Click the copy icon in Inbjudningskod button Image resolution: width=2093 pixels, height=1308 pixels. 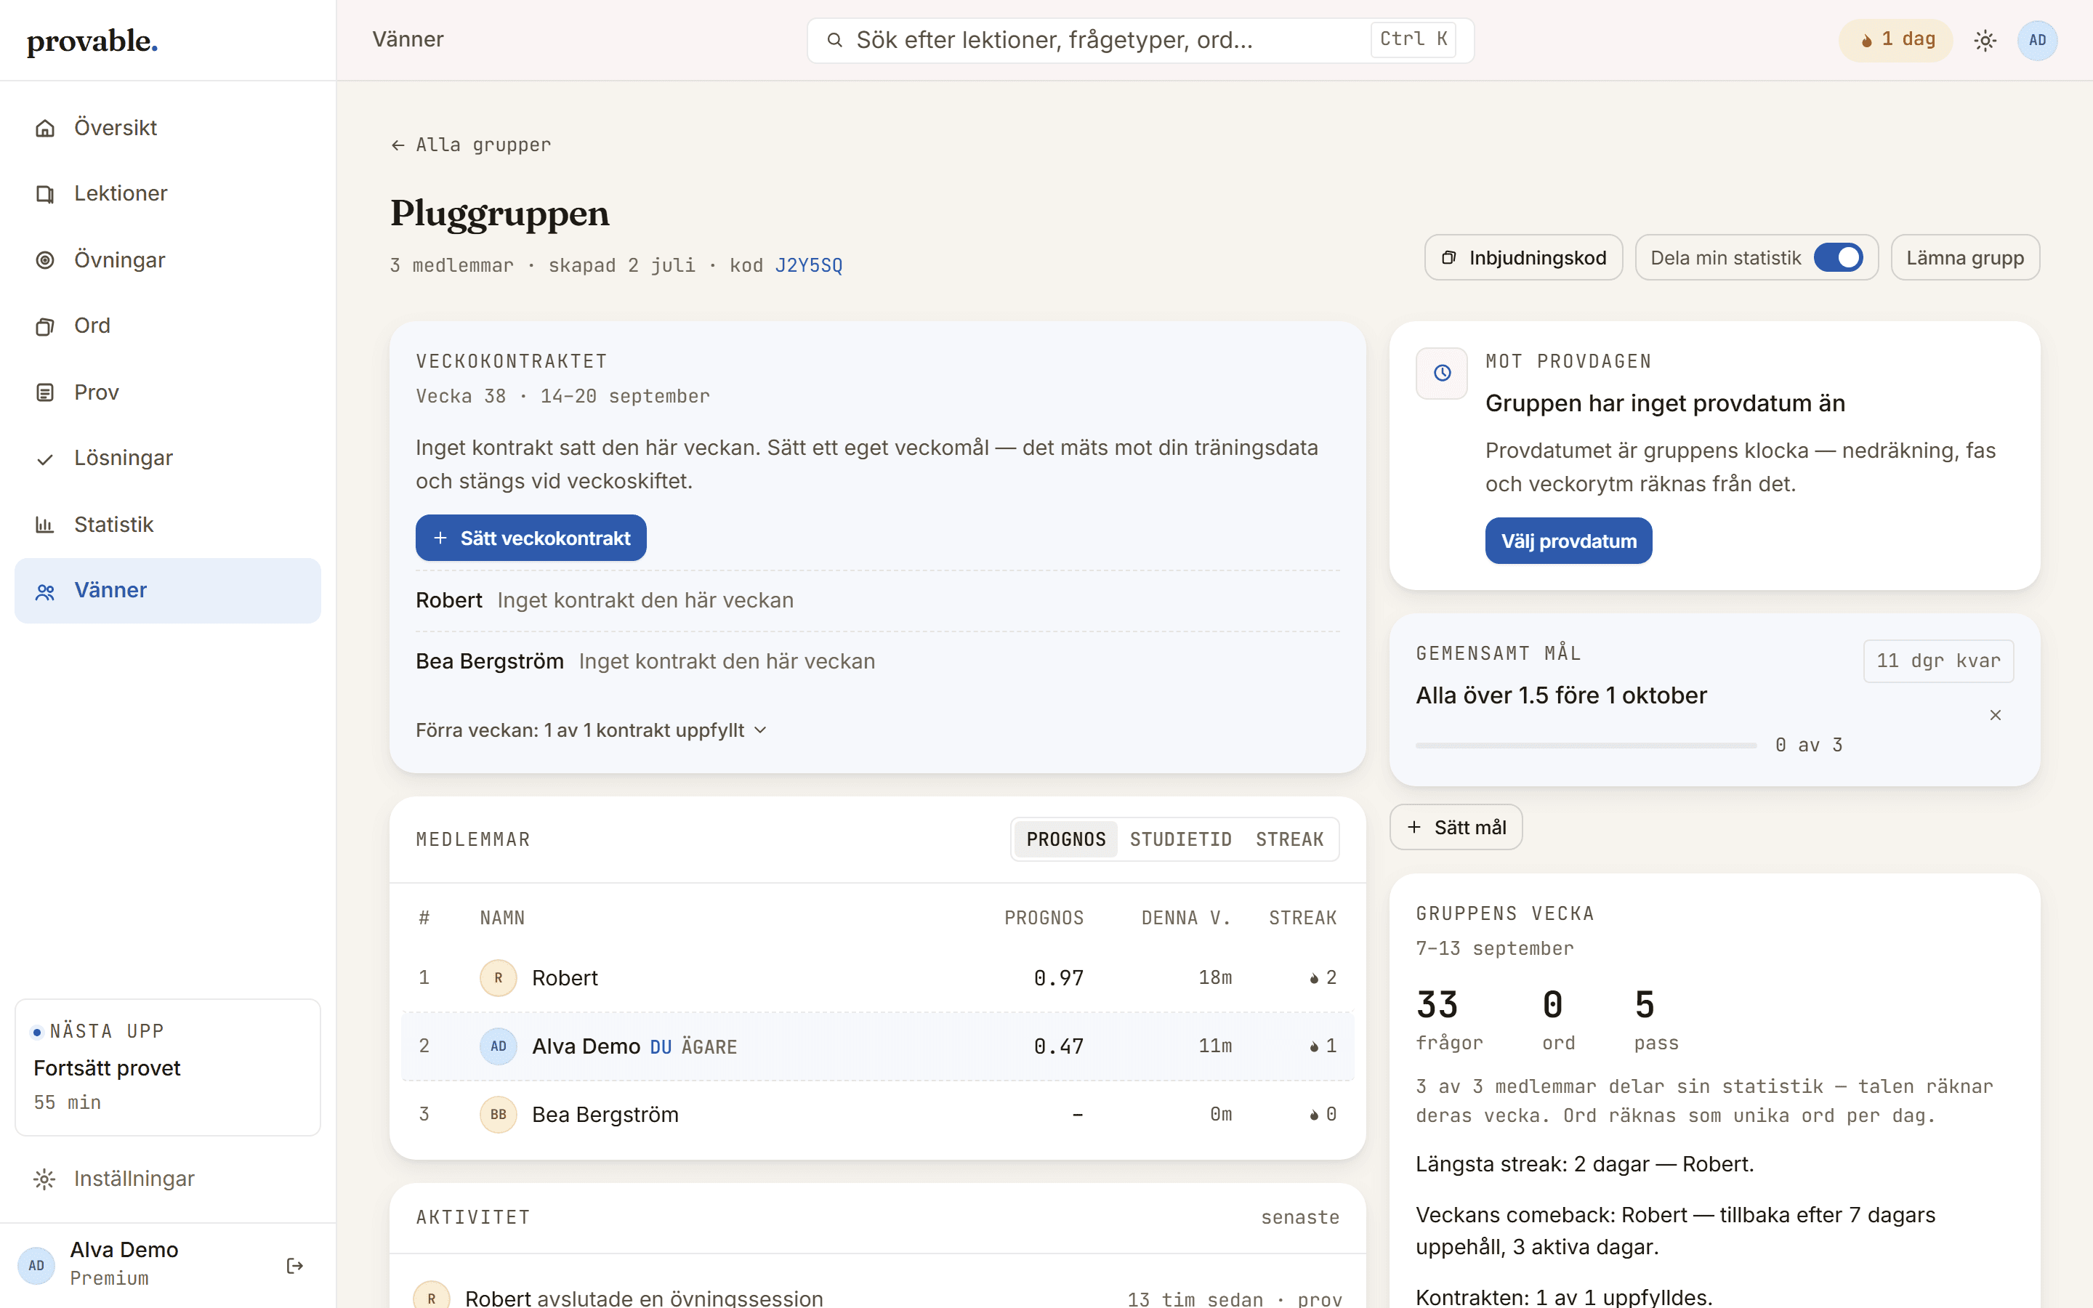coord(1448,258)
